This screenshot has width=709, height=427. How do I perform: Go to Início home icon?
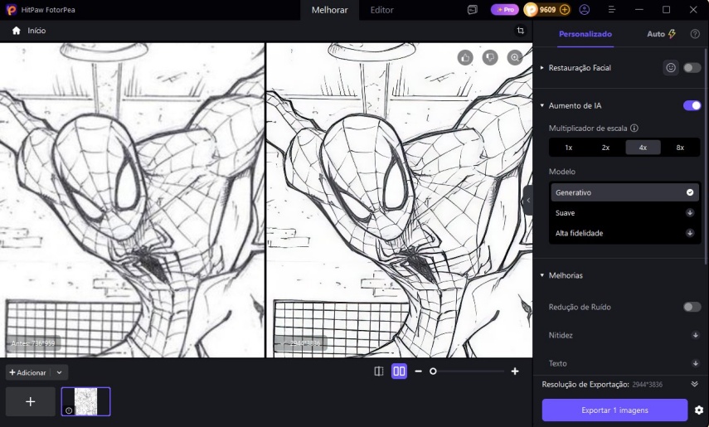[17, 31]
